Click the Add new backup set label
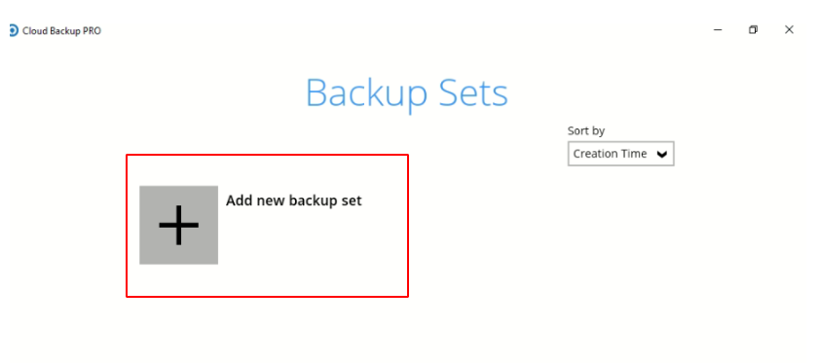819x363 pixels. click(x=293, y=200)
